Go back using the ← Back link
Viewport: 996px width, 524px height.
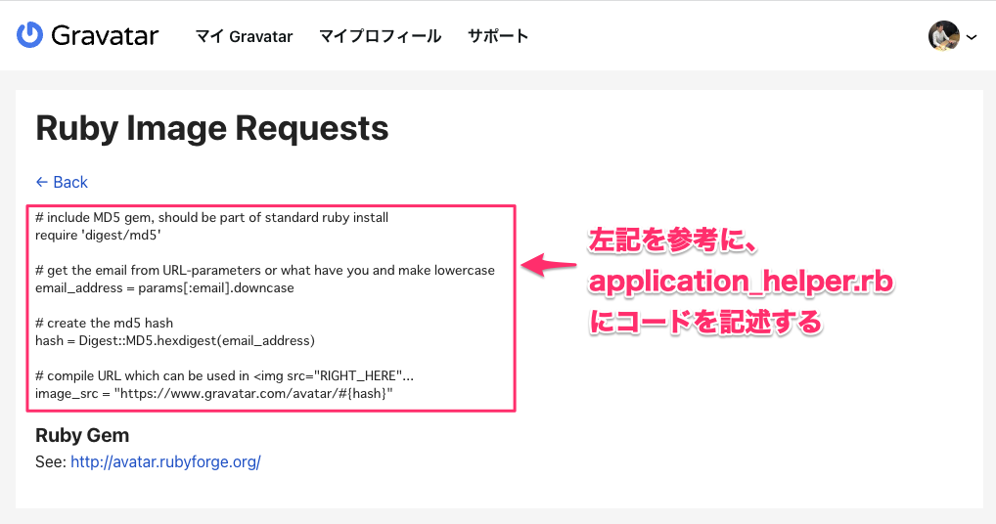[x=62, y=182]
